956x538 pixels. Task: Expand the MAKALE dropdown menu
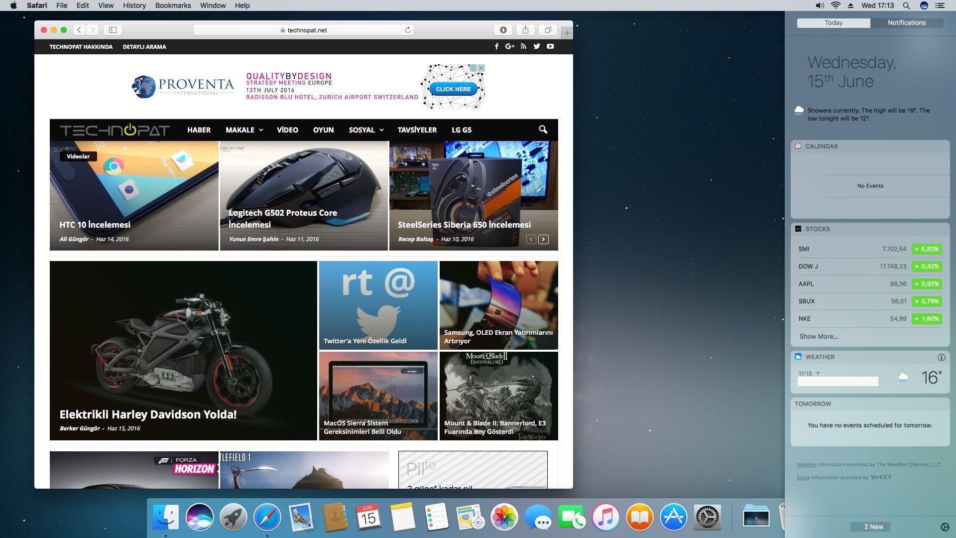coord(244,130)
